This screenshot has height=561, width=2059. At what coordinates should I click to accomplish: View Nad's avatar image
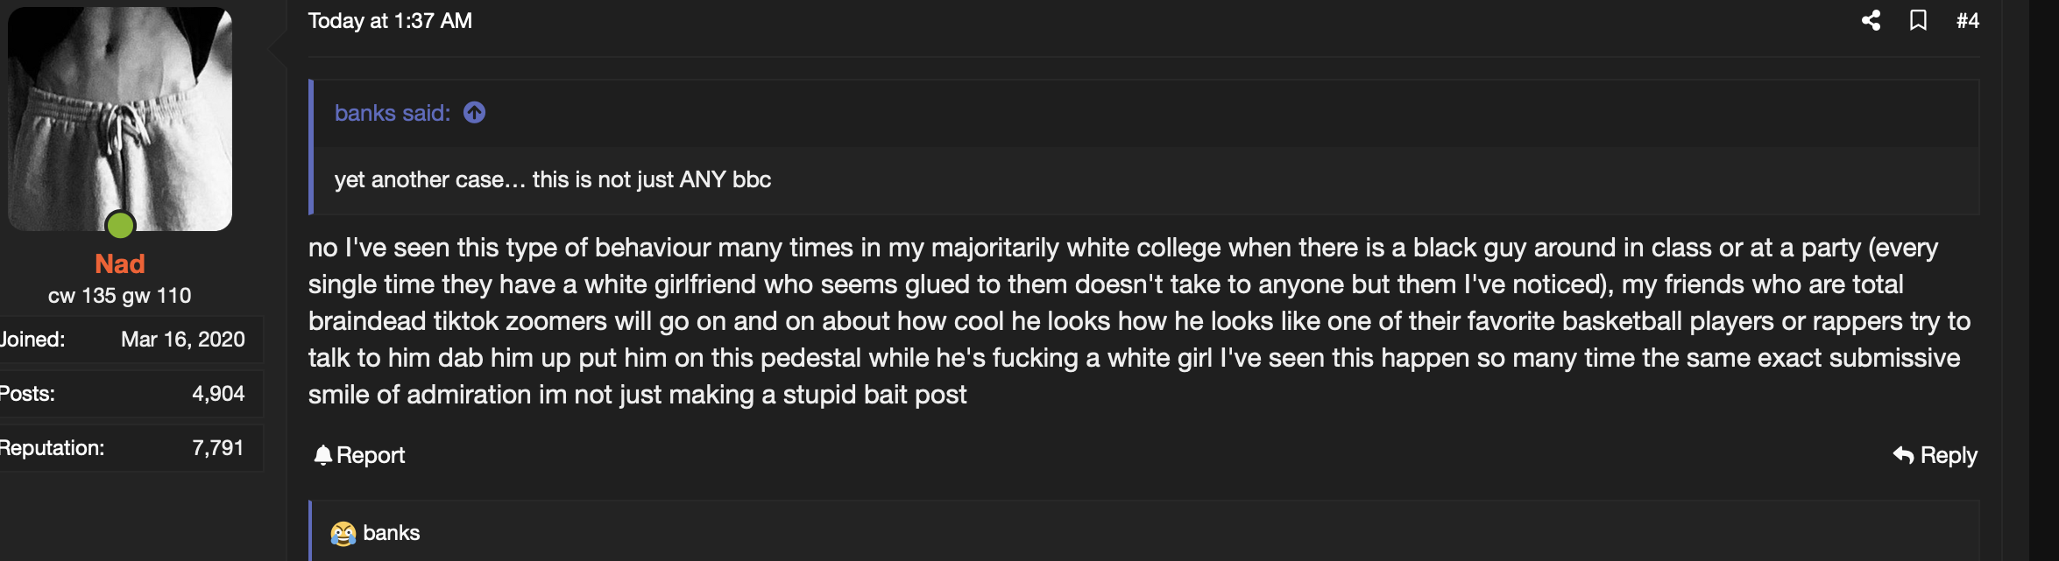[120, 118]
